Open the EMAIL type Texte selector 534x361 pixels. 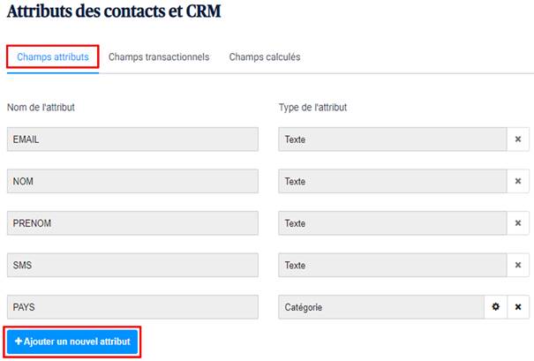(x=391, y=139)
